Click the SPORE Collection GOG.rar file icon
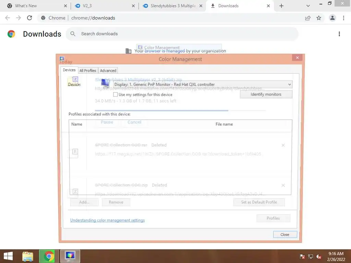The width and height of the screenshot is (351, 263). pos(73,153)
